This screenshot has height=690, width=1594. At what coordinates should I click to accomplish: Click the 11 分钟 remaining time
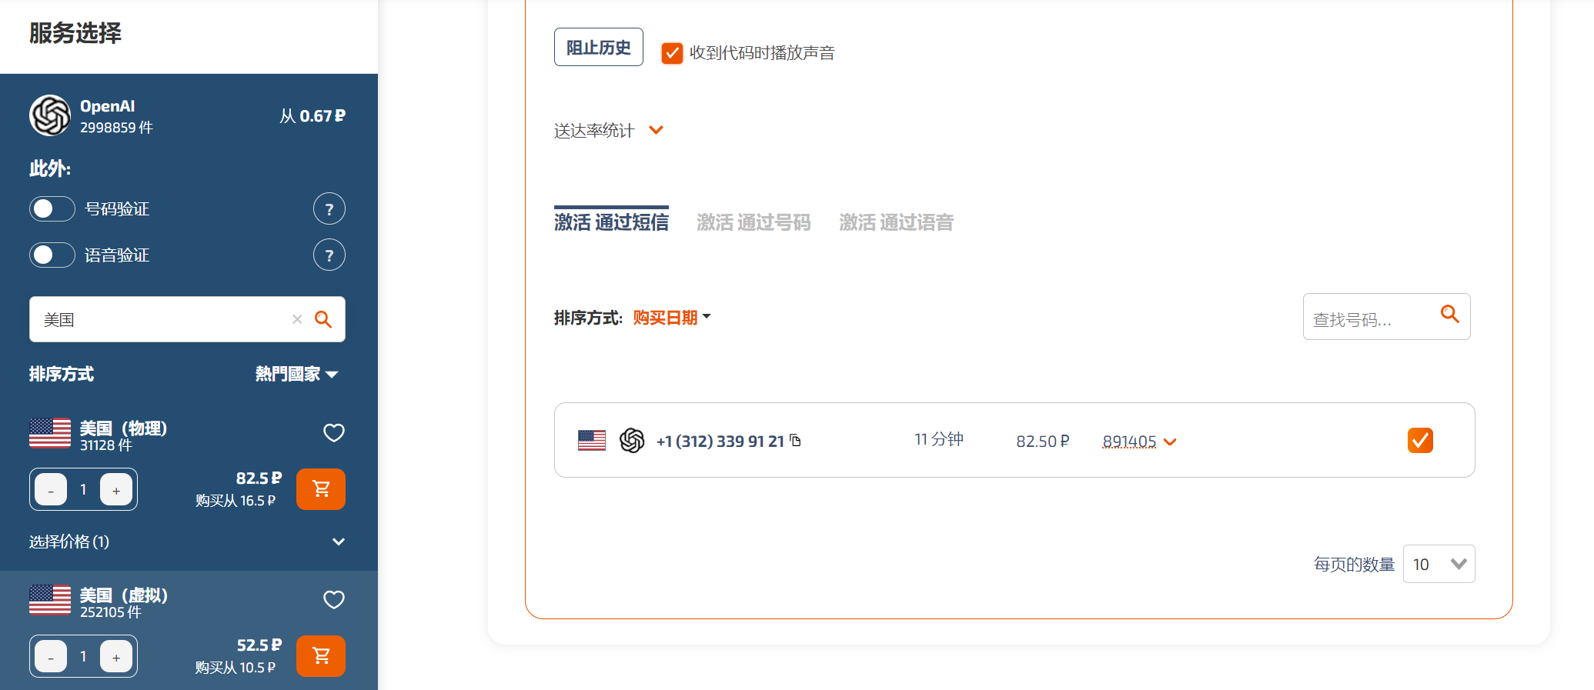[939, 439]
